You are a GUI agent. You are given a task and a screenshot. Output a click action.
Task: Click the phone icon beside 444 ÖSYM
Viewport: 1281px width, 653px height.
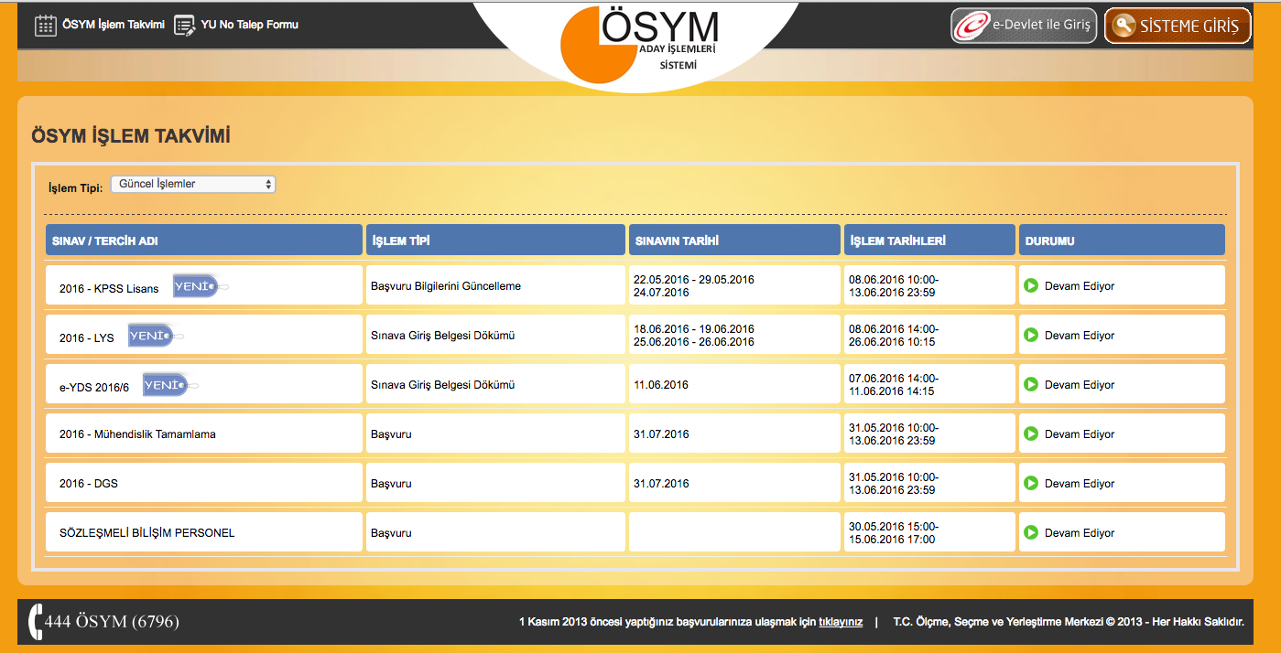coord(35,622)
